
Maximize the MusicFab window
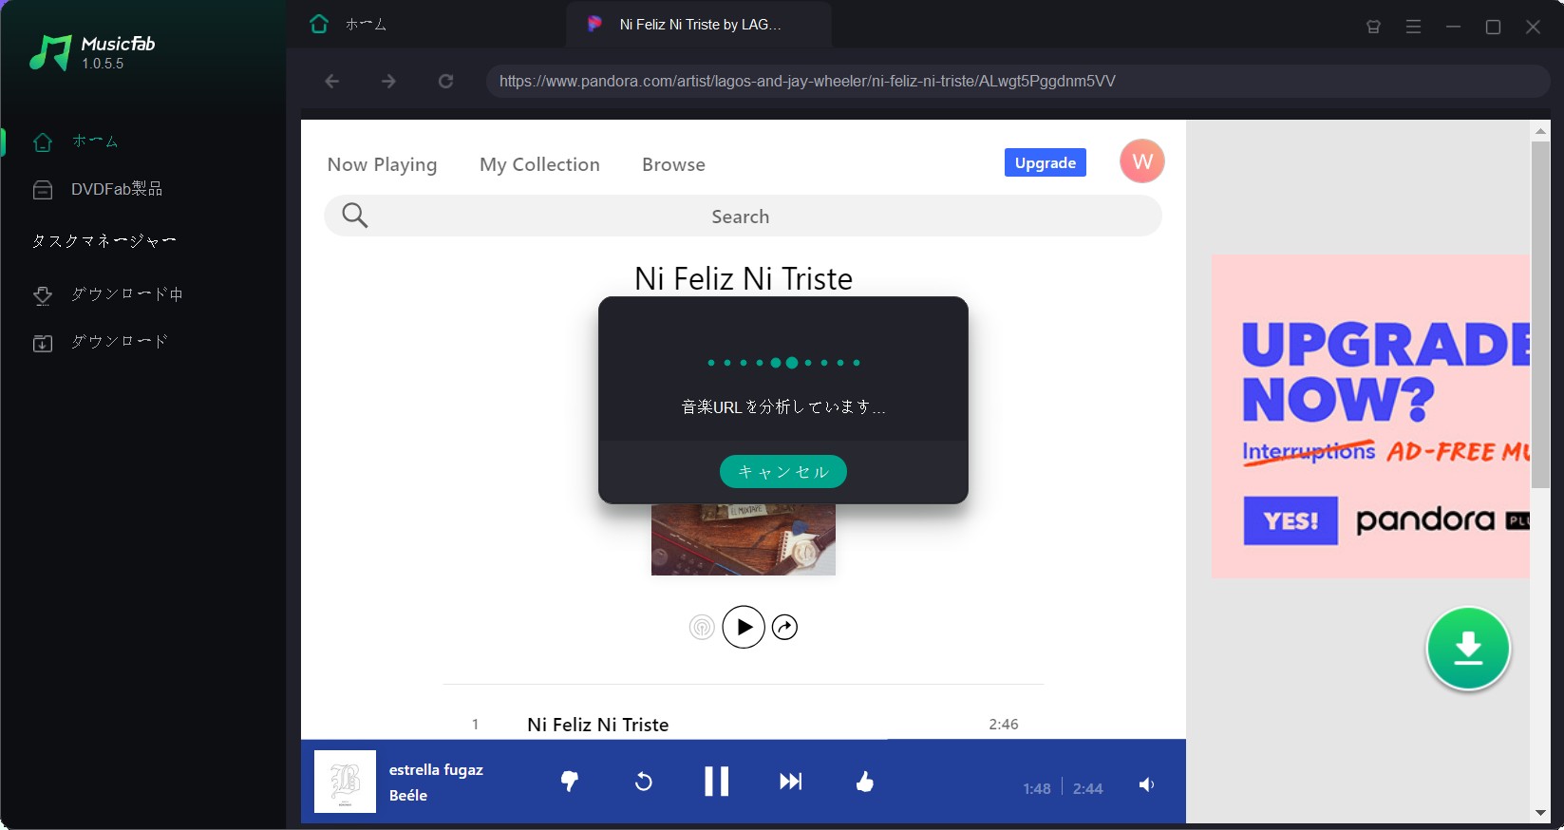pyautogui.click(x=1493, y=27)
